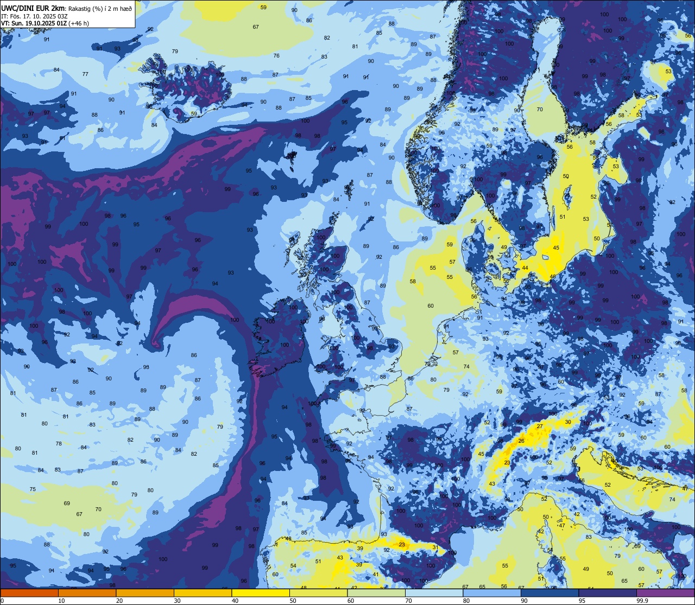Click the purple legend segment above 99.9 %
This screenshot has width=695, height=605.
tap(665, 593)
